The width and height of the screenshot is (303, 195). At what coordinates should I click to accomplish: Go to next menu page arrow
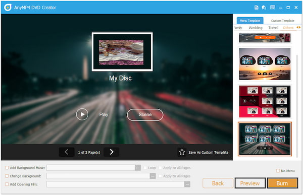pos(112,152)
